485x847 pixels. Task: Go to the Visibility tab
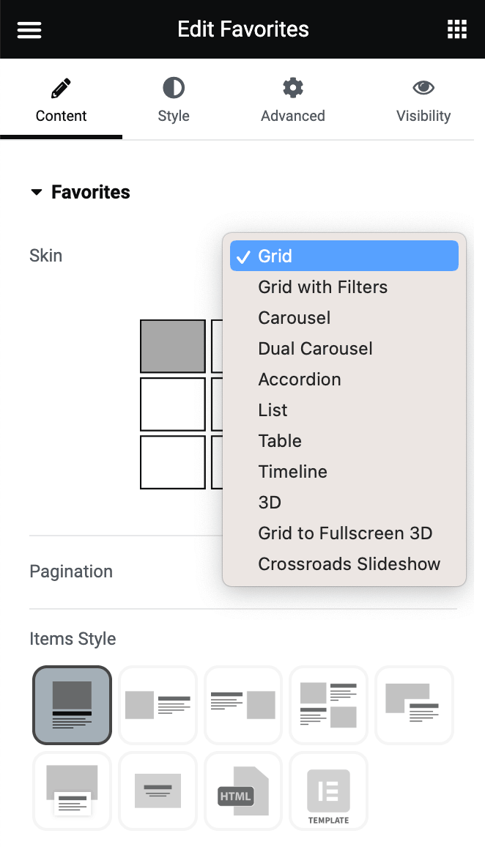coord(423,101)
